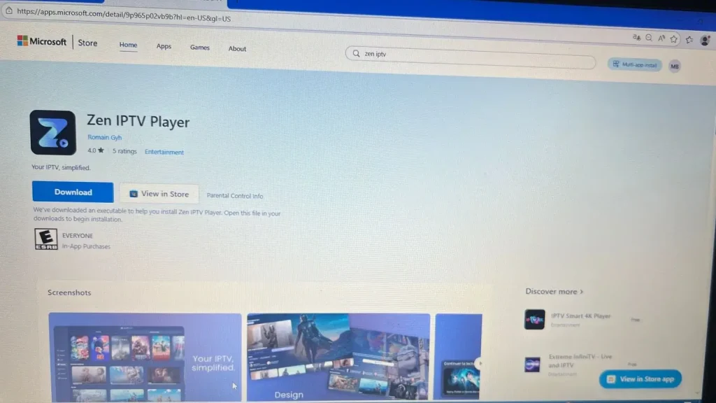Open the Romain Gyh publisher link
Viewport: 716px width, 403px height.
(104, 137)
